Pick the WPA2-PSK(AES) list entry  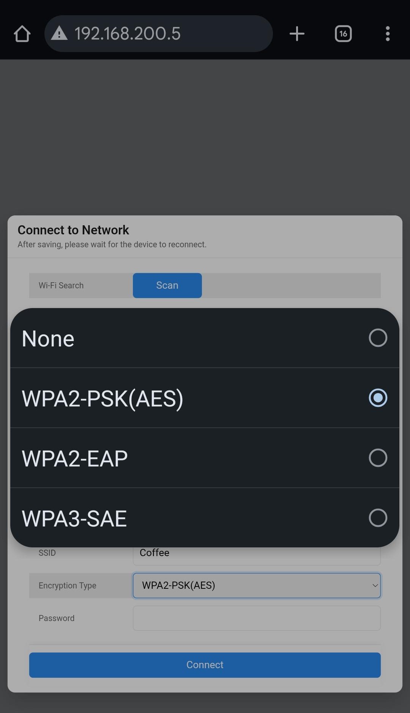pos(102,398)
